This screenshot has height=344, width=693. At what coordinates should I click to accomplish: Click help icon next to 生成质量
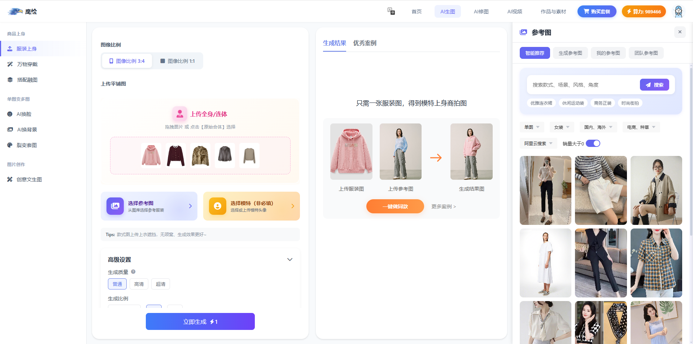[133, 272]
